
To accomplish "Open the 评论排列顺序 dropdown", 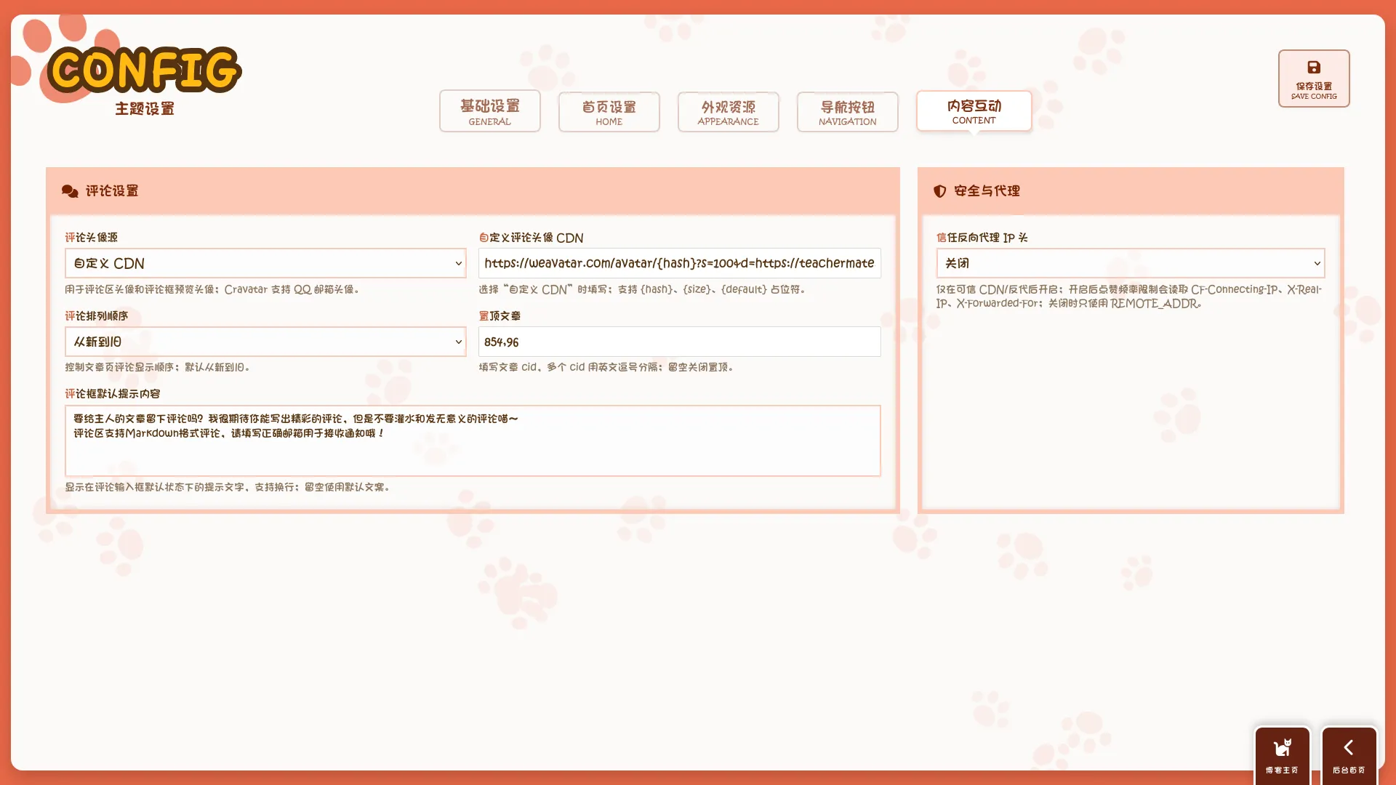I will 265,342.
